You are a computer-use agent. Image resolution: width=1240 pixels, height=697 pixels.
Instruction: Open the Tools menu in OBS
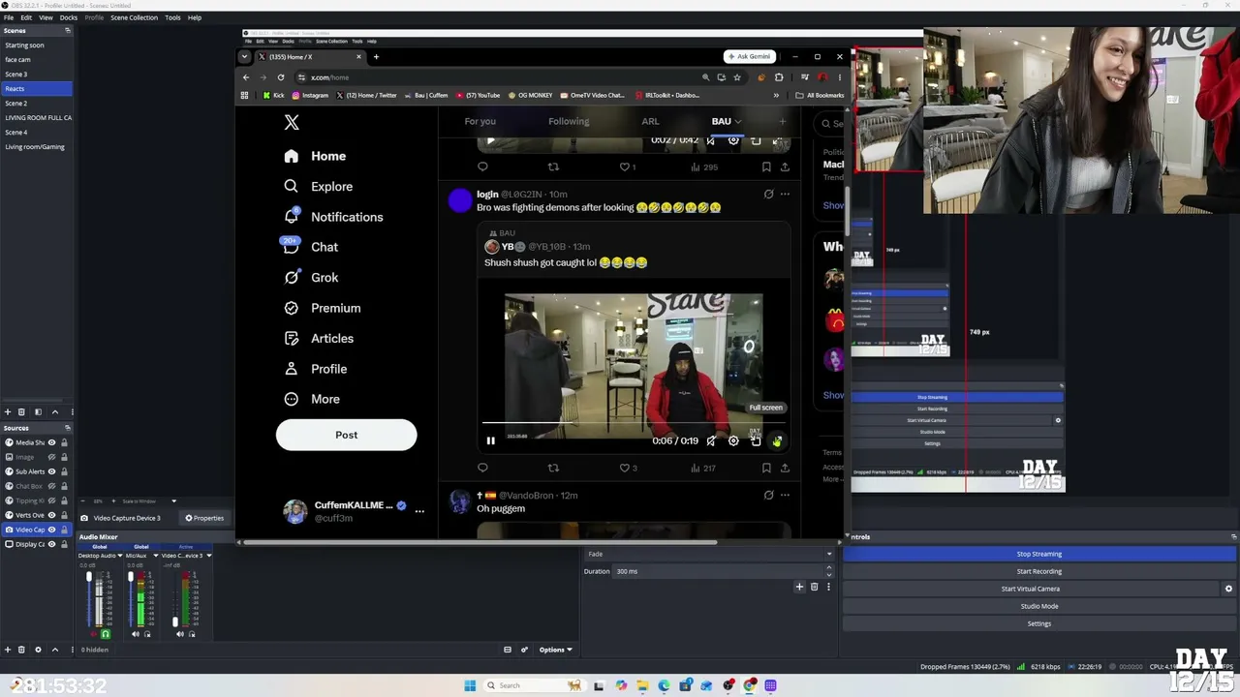tap(172, 17)
